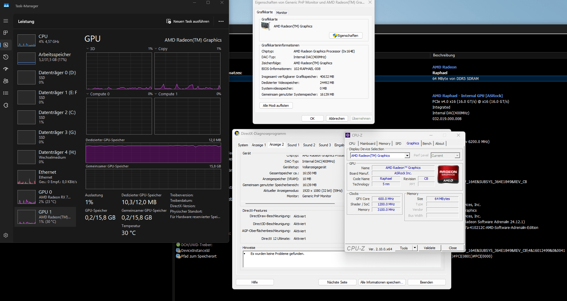
Task: Click the graphics card adapter icon
Action: (265, 26)
